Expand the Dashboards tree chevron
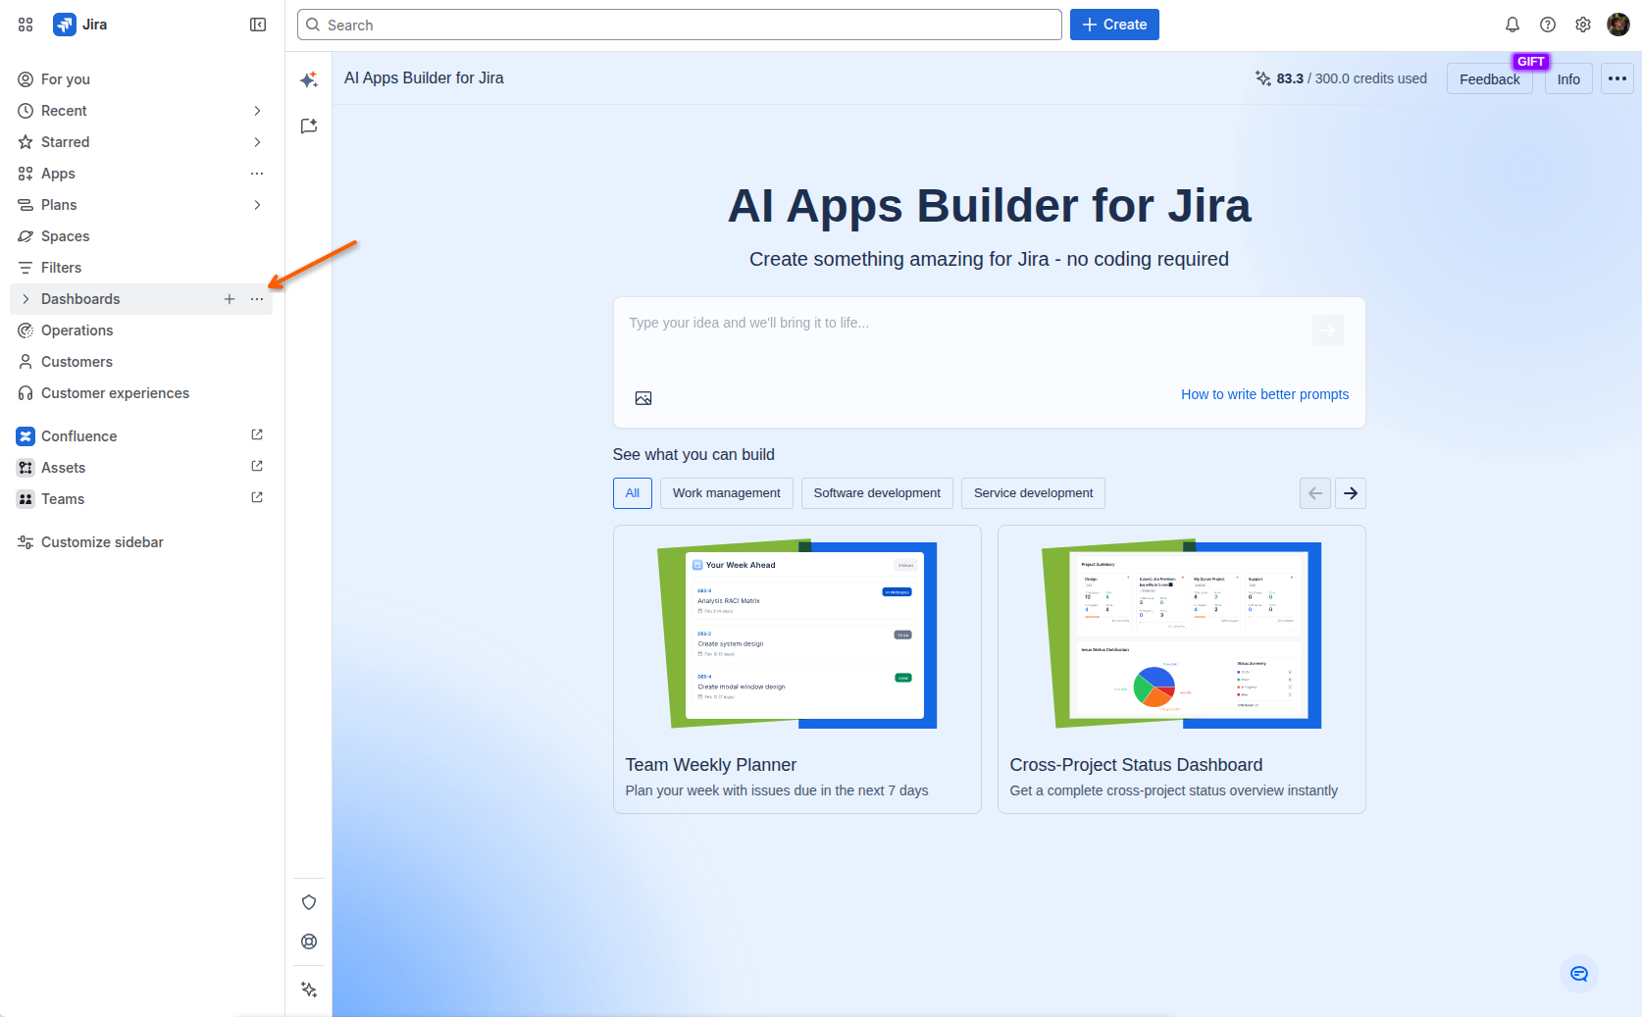Viewport: 1642px width, 1017px height. pyautogui.click(x=26, y=299)
